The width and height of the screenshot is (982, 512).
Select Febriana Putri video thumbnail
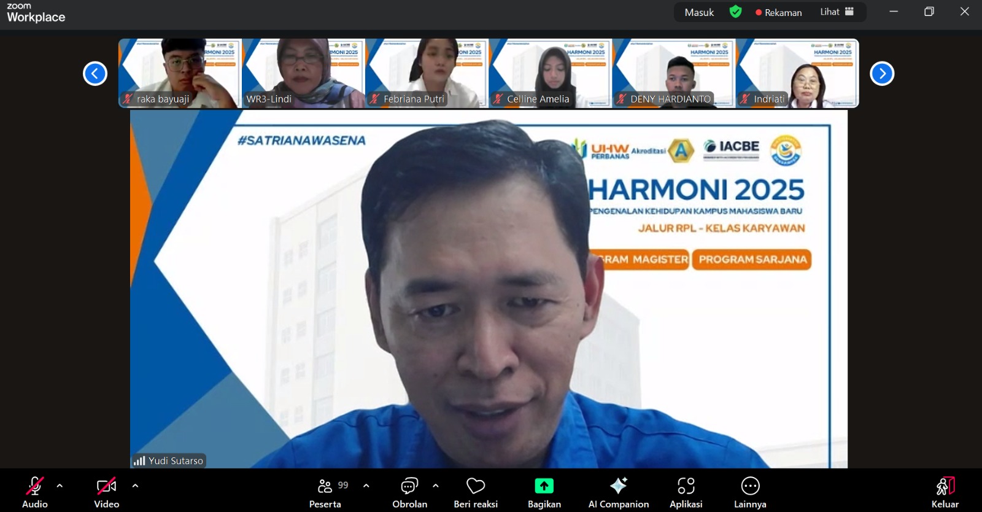tap(427, 73)
